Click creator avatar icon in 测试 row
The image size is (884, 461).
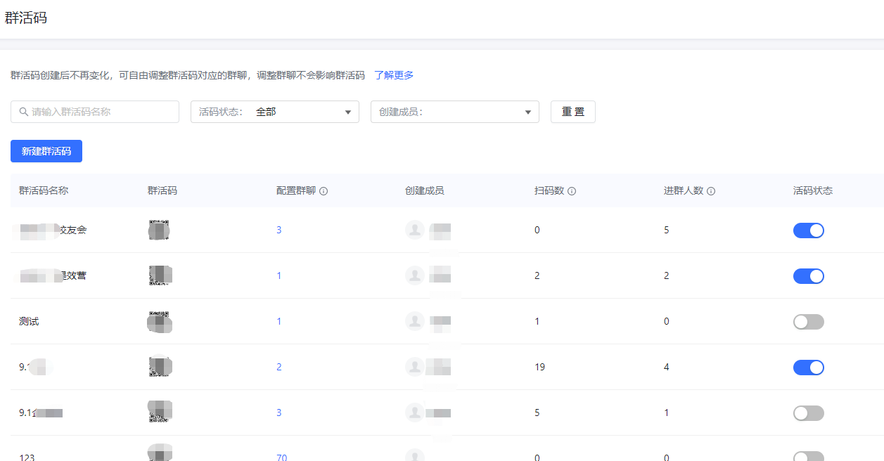pos(415,321)
